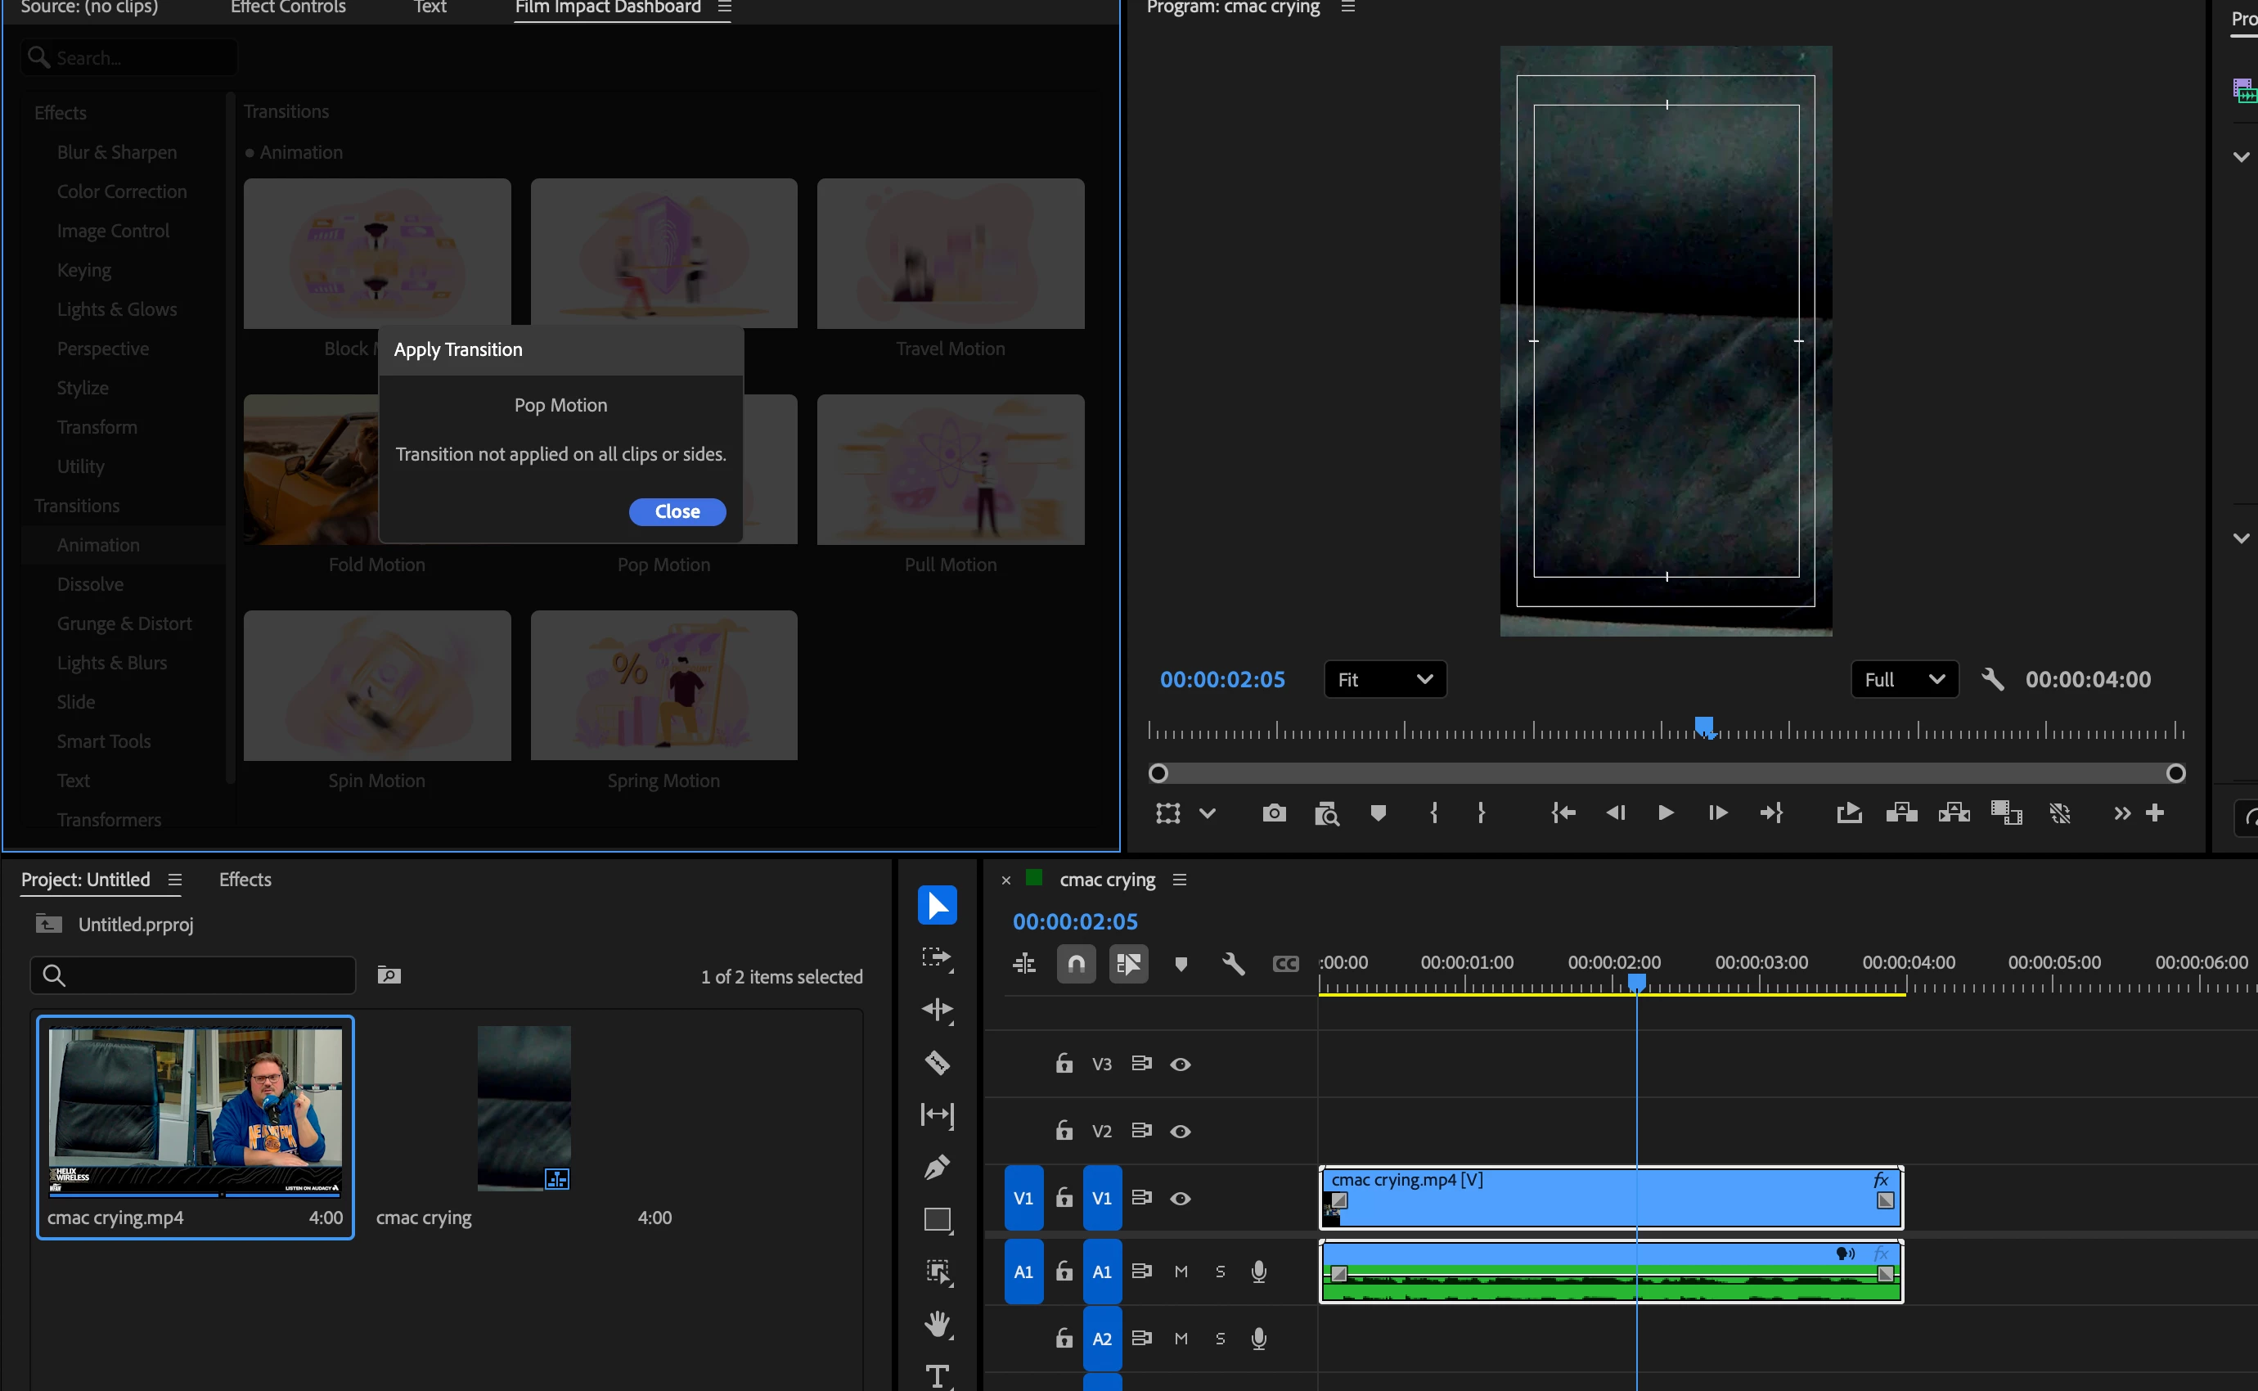The height and width of the screenshot is (1391, 2258).
Task: Show more transport buttons chevron
Action: click(x=2122, y=813)
